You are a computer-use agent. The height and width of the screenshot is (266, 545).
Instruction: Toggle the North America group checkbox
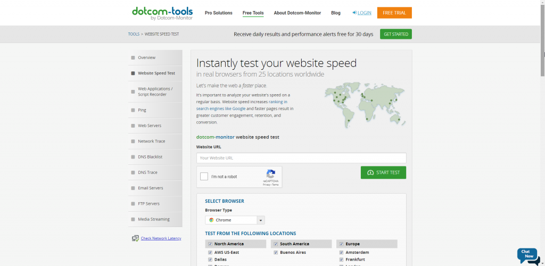pyautogui.click(x=210, y=244)
